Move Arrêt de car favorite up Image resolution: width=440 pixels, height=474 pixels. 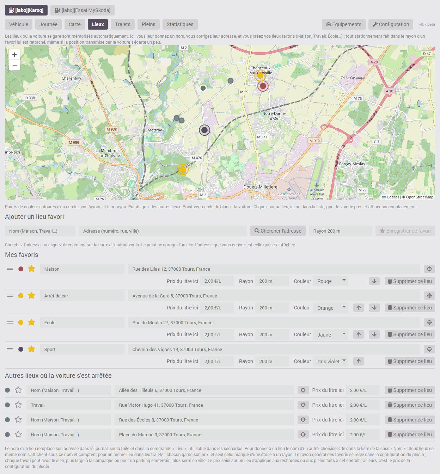359,308
